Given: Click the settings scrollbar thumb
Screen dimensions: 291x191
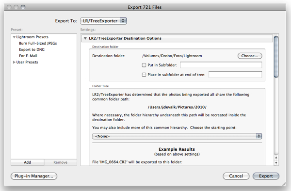Looking at the screenshot, I should (276, 57).
